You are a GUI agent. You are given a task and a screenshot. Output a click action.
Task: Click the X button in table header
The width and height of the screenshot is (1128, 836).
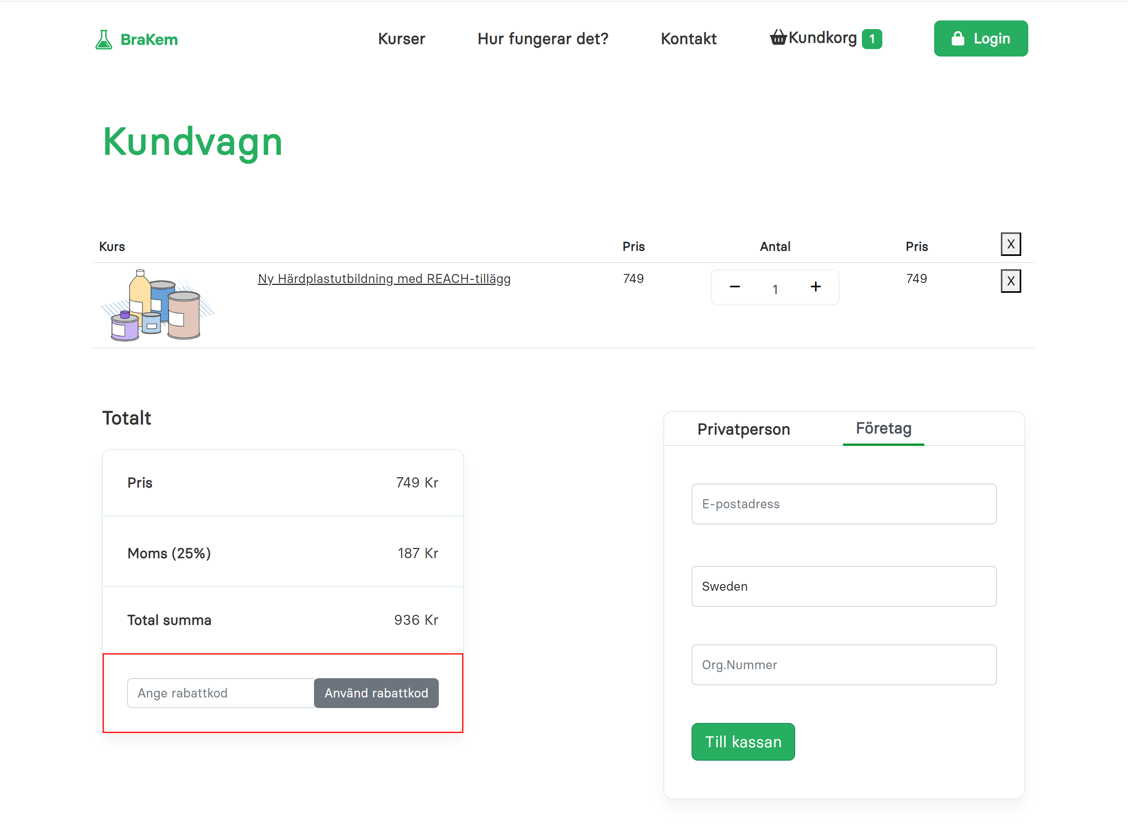pyautogui.click(x=1010, y=245)
